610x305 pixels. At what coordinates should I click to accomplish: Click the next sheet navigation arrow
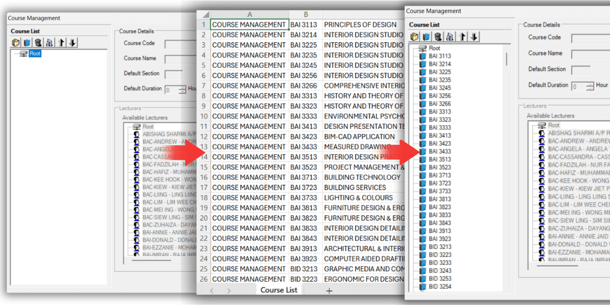coord(229,291)
